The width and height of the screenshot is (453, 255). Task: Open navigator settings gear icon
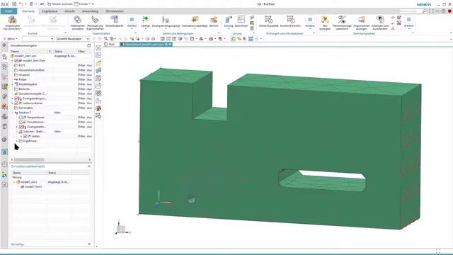(x=4, y=45)
